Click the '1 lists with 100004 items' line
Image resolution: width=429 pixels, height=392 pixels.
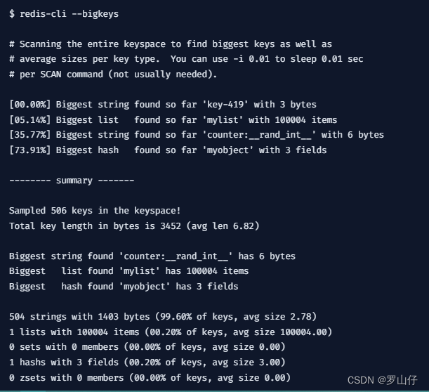(x=171, y=332)
